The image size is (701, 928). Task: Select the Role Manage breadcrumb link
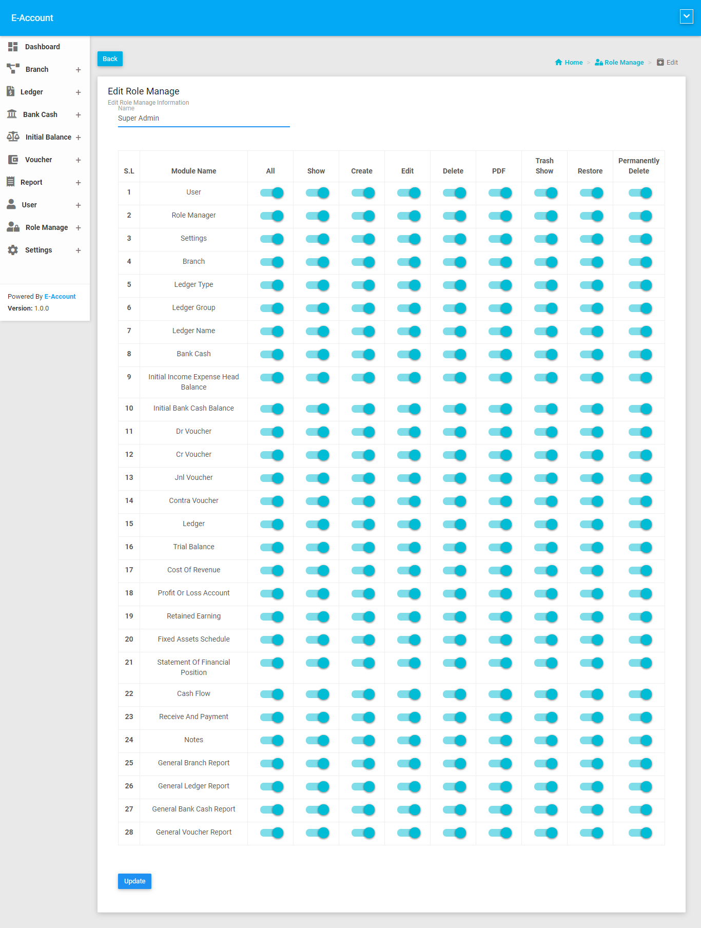pos(624,63)
